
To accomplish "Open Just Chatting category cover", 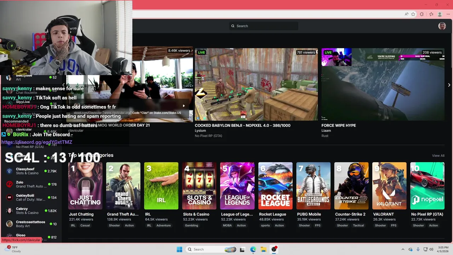I will click(85, 186).
